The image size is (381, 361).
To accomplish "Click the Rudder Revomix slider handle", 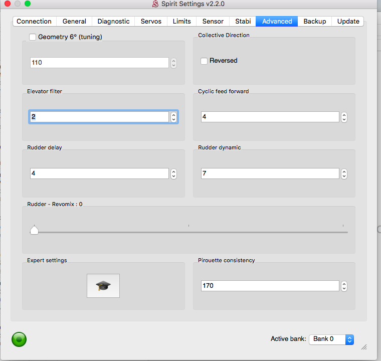I will [x=34, y=230].
